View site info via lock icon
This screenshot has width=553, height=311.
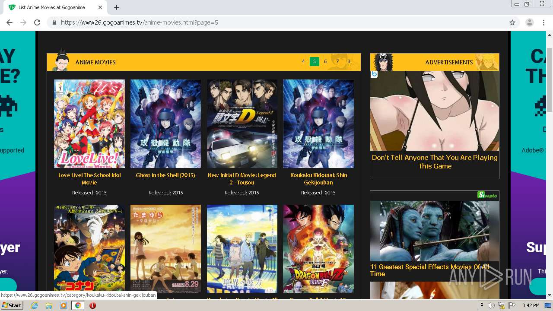tap(54, 22)
